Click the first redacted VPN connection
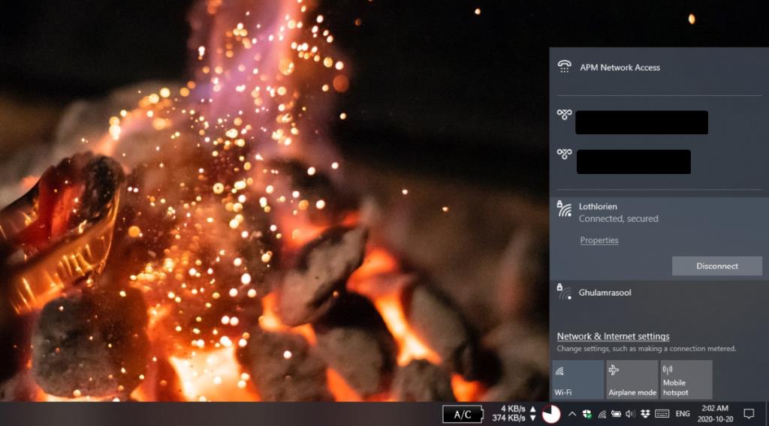The width and height of the screenshot is (769, 426). [x=641, y=122]
